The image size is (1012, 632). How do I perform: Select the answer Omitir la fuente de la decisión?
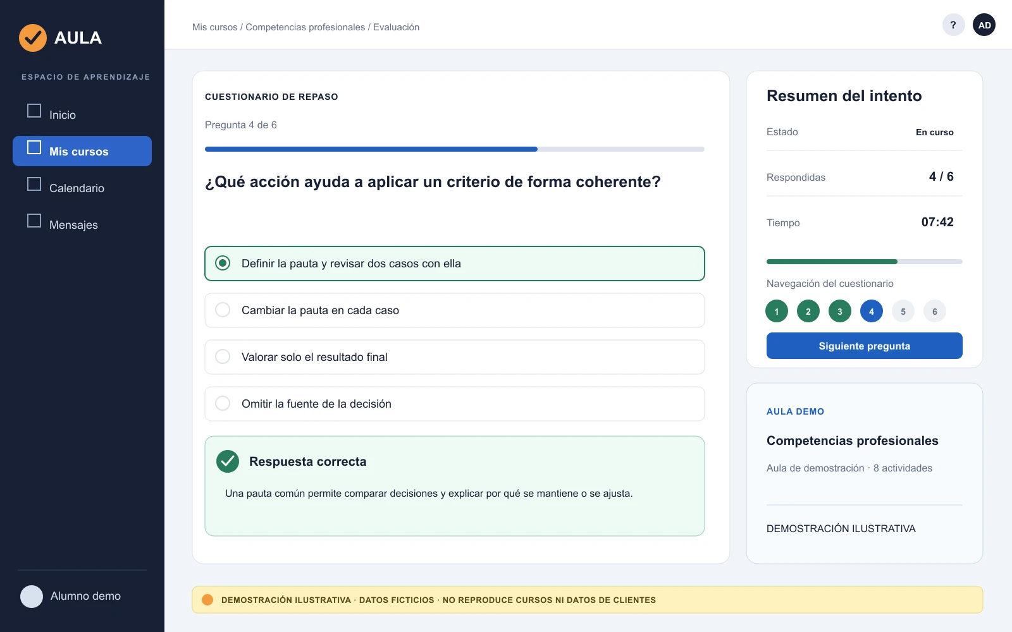click(x=455, y=404)
